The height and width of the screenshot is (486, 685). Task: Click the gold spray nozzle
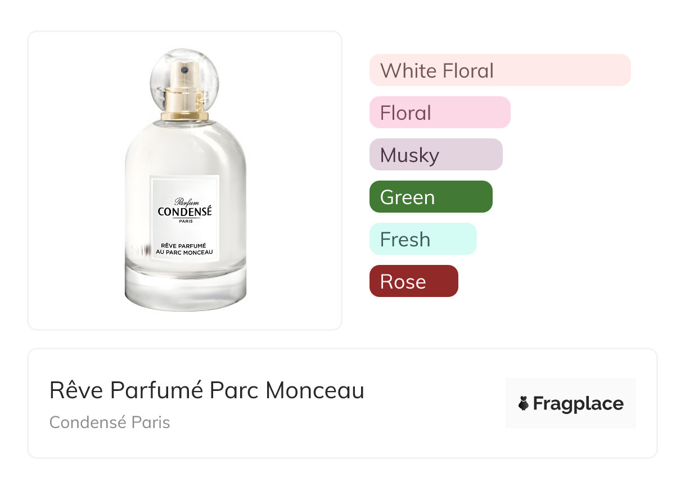[184, 71]
